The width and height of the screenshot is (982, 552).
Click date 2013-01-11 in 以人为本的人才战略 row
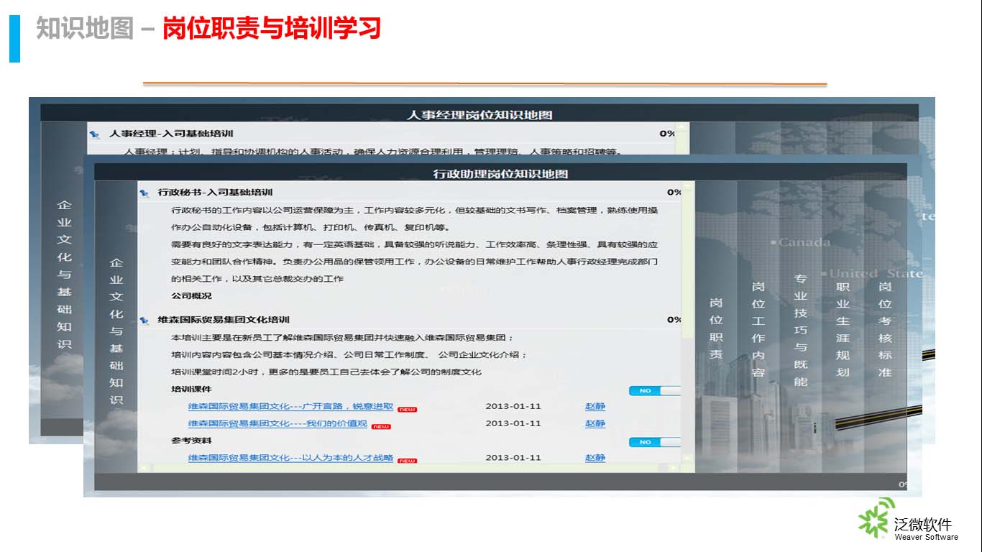pos(513,458)
